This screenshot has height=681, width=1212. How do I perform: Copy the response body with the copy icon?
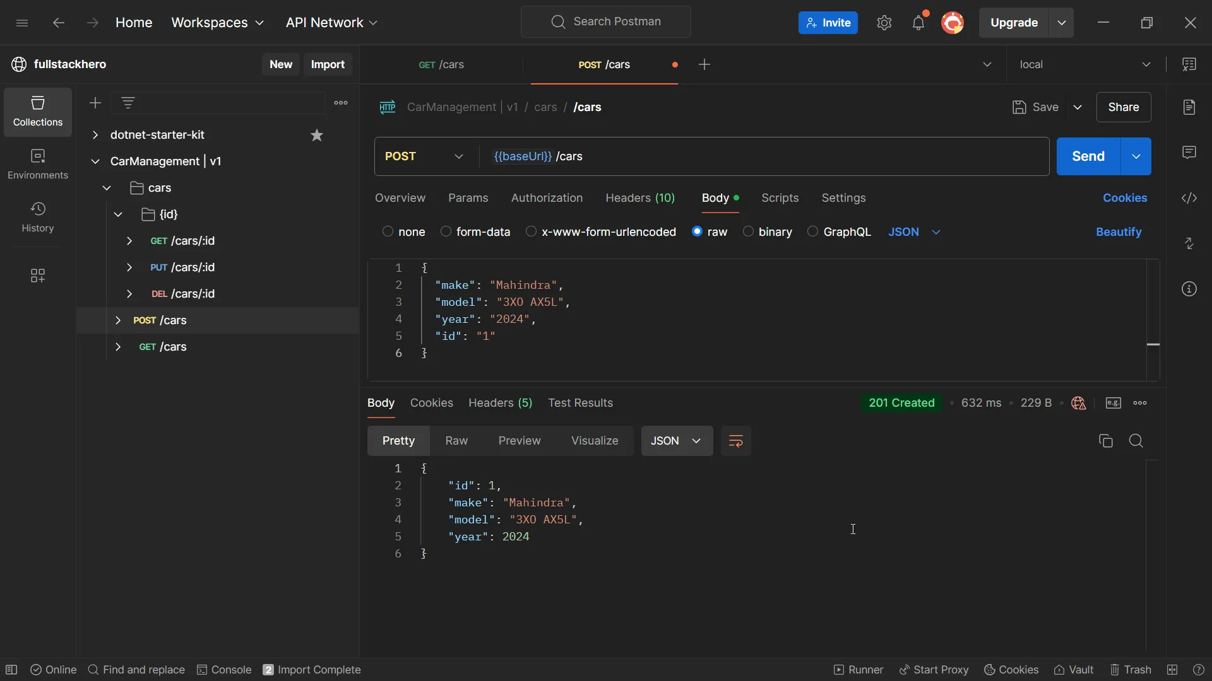pos(1105,441)
